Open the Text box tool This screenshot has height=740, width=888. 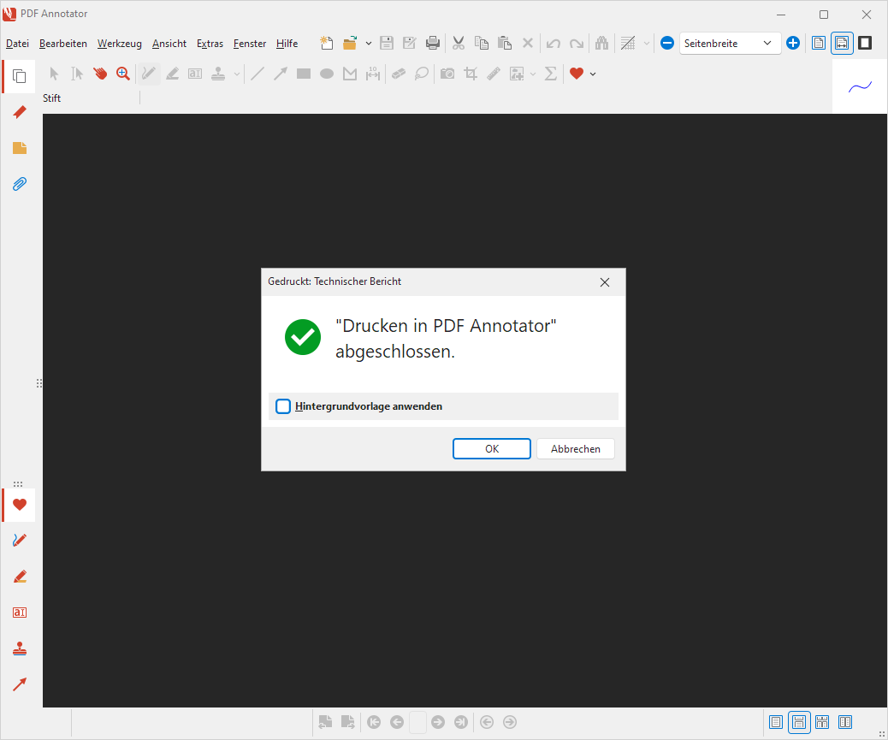[194, 74]
